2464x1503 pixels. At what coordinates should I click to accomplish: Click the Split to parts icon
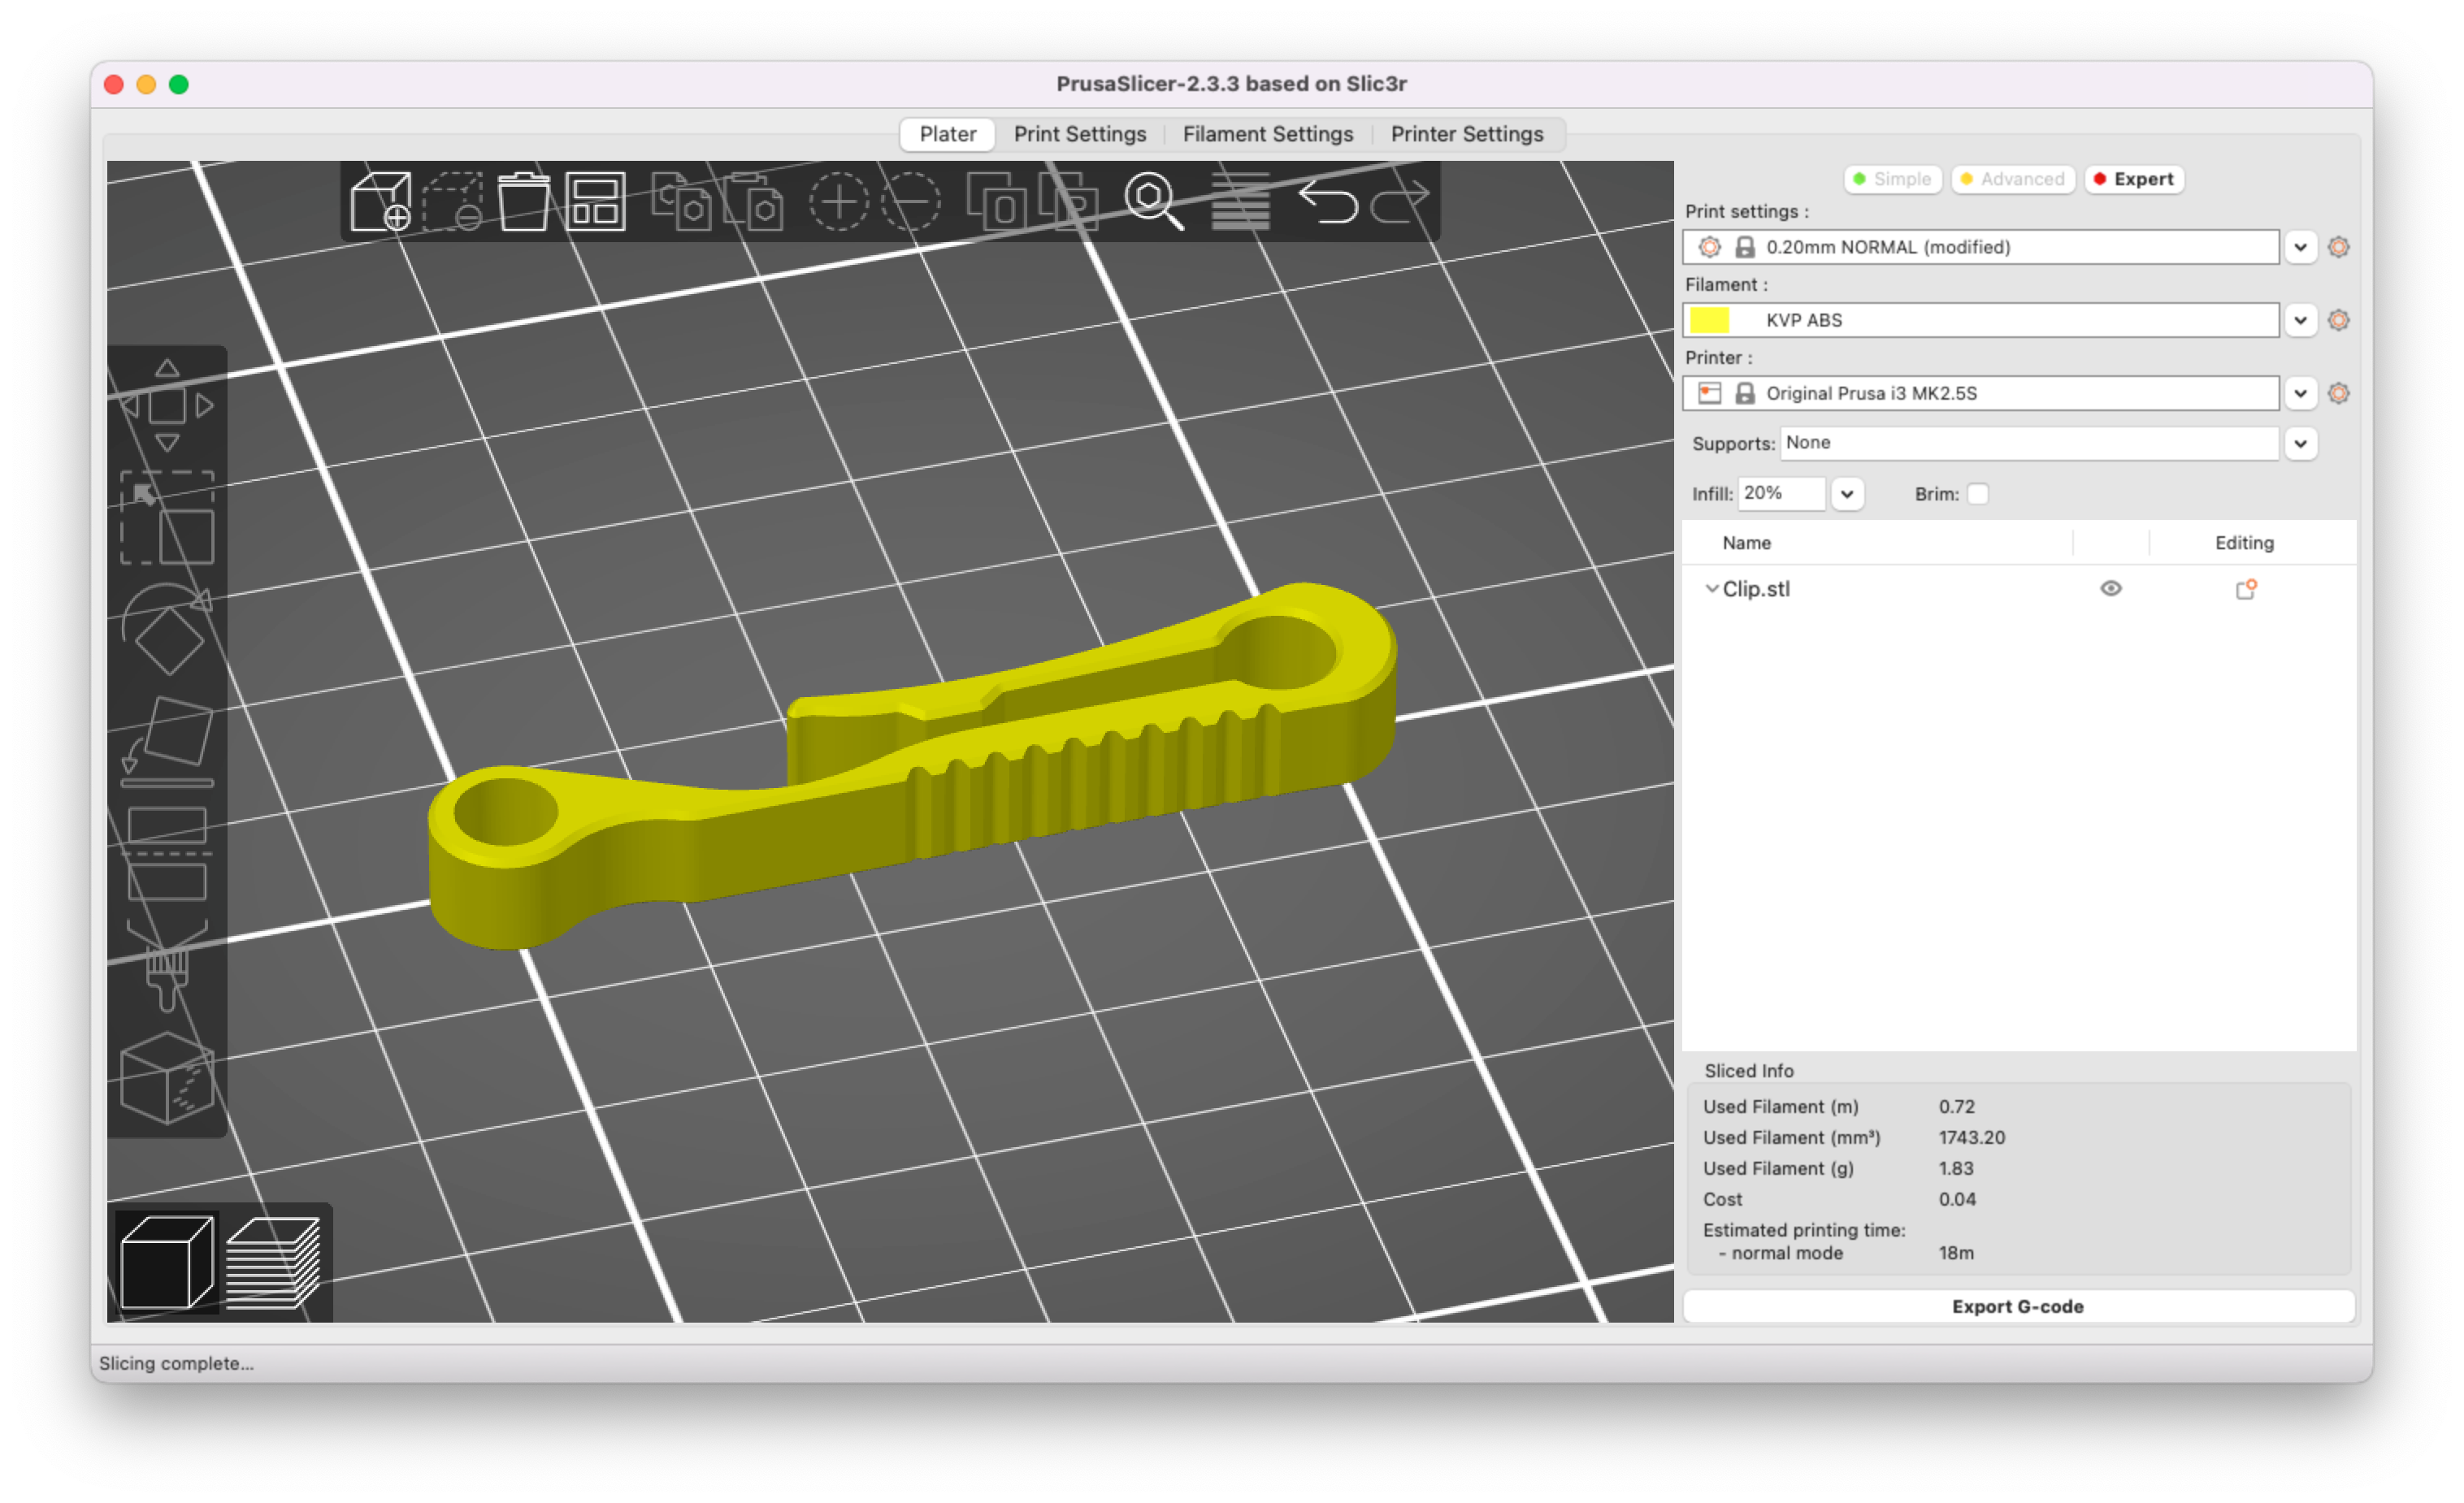pos(1068,201)
